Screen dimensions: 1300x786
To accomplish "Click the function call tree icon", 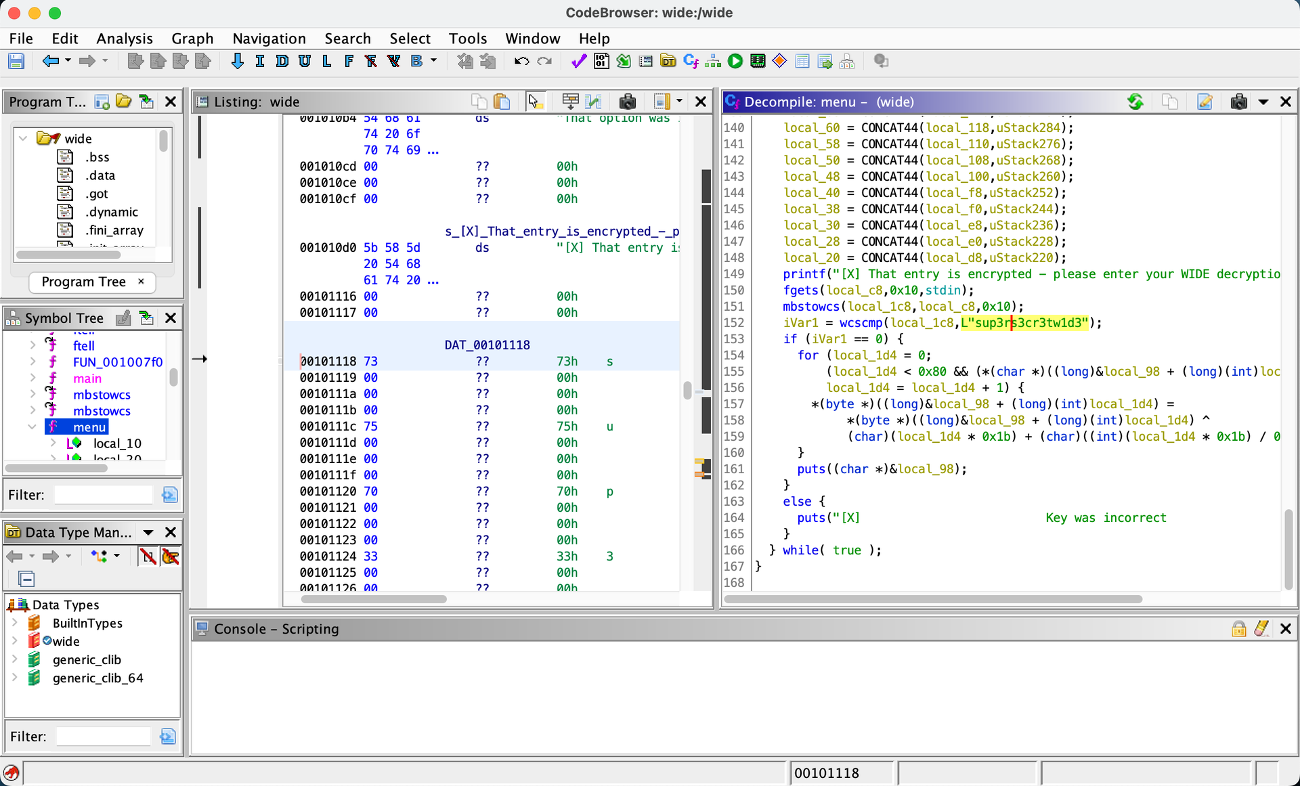I will coord(713,62).
